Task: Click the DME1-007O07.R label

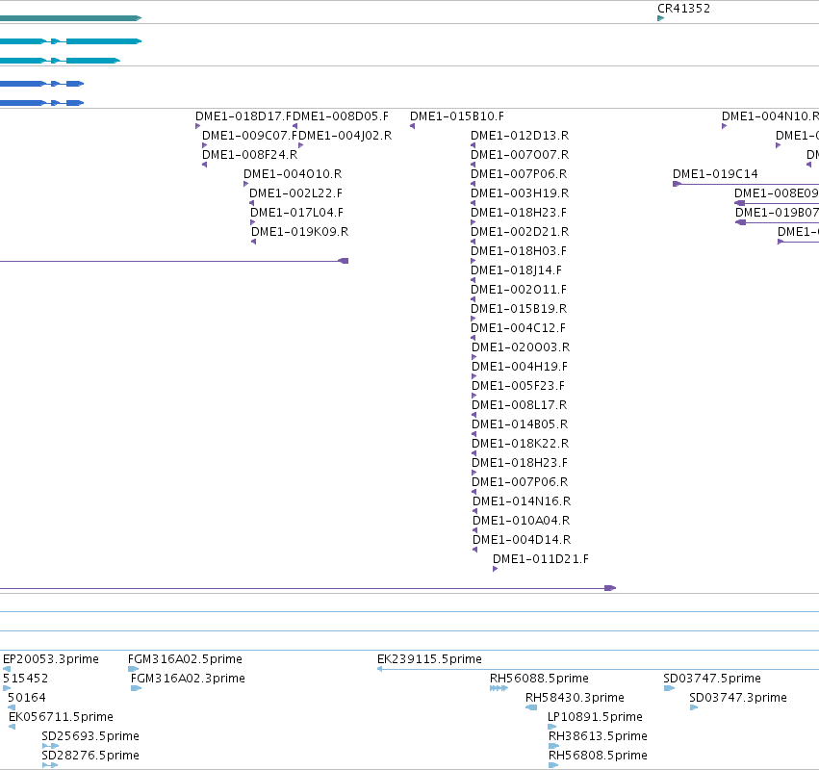Action: 520,155
